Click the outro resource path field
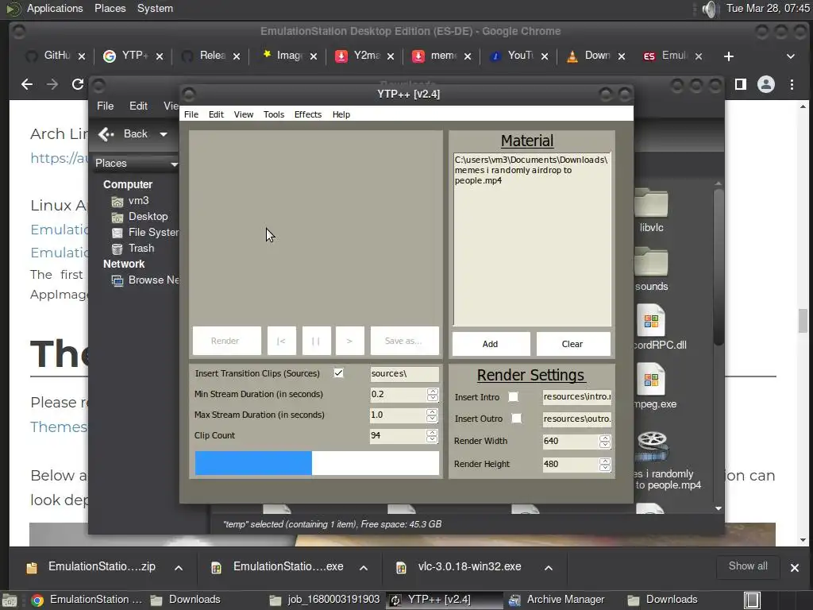 click(x=577, y=419)
